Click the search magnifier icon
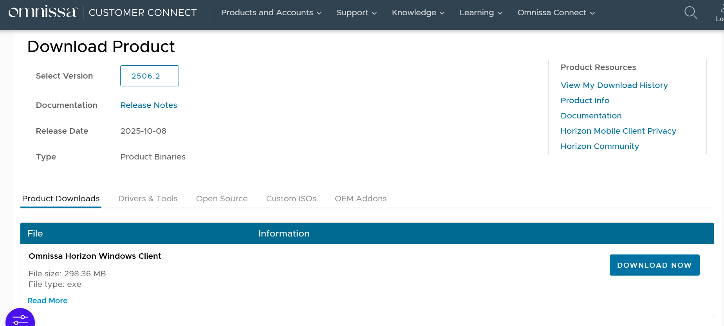The height and width of the screenshot is (326, 724). [690, 13]
